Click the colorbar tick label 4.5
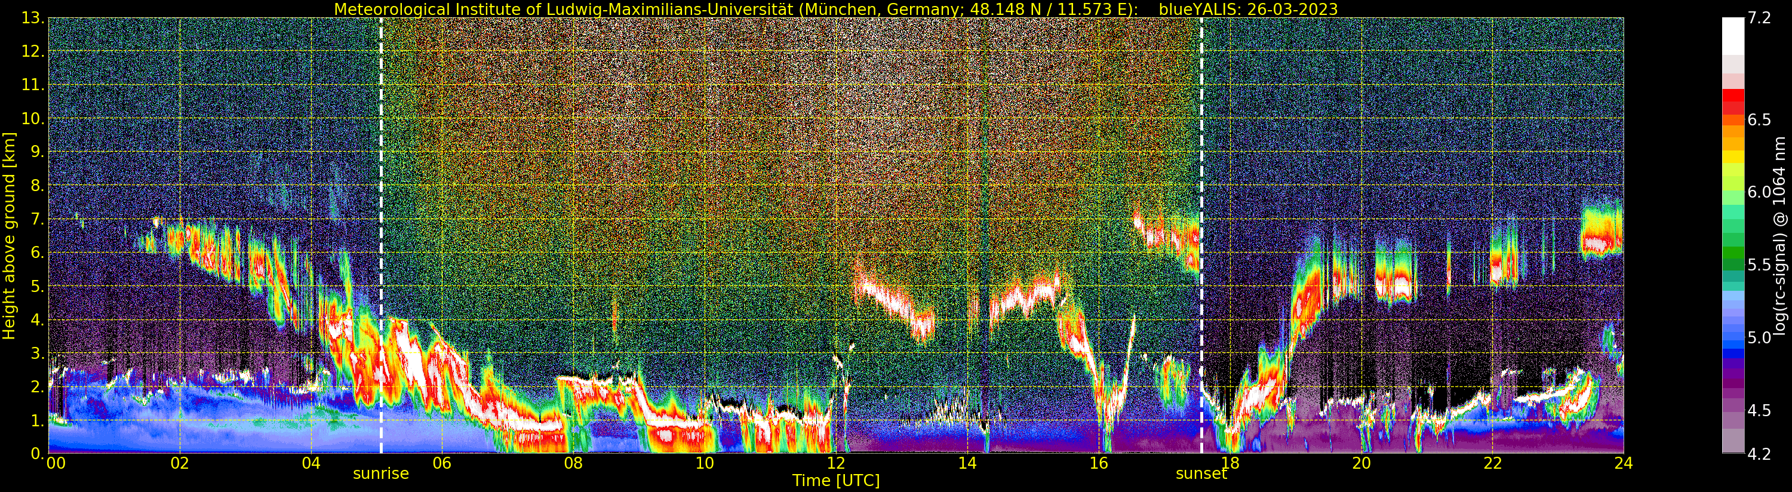 [1759, 411]
